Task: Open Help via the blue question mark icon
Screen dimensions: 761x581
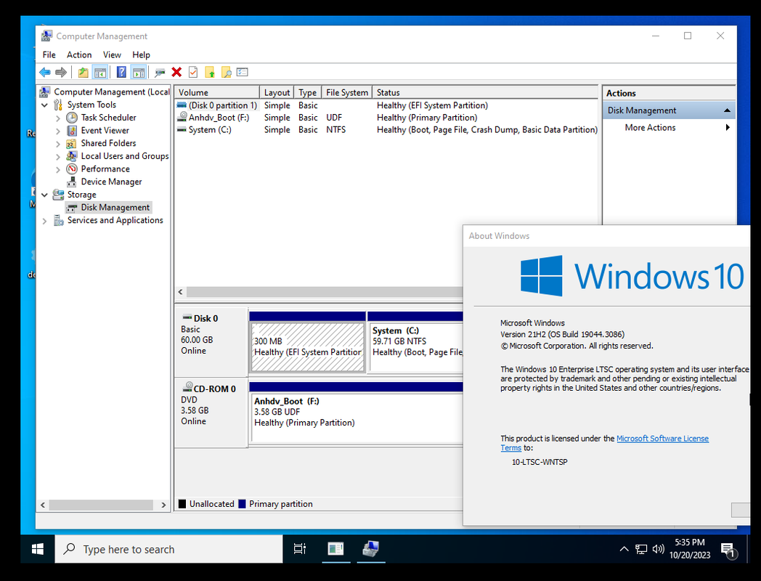Action: tap(121, 73)
